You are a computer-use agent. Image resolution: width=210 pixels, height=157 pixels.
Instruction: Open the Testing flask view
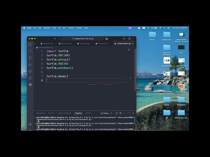pyautogui.click(x=30, y=78)
